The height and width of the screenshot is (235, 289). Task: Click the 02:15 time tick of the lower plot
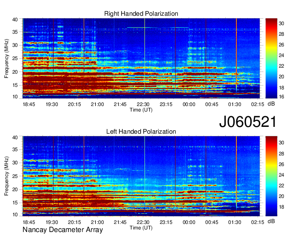(x=258, y=222)
